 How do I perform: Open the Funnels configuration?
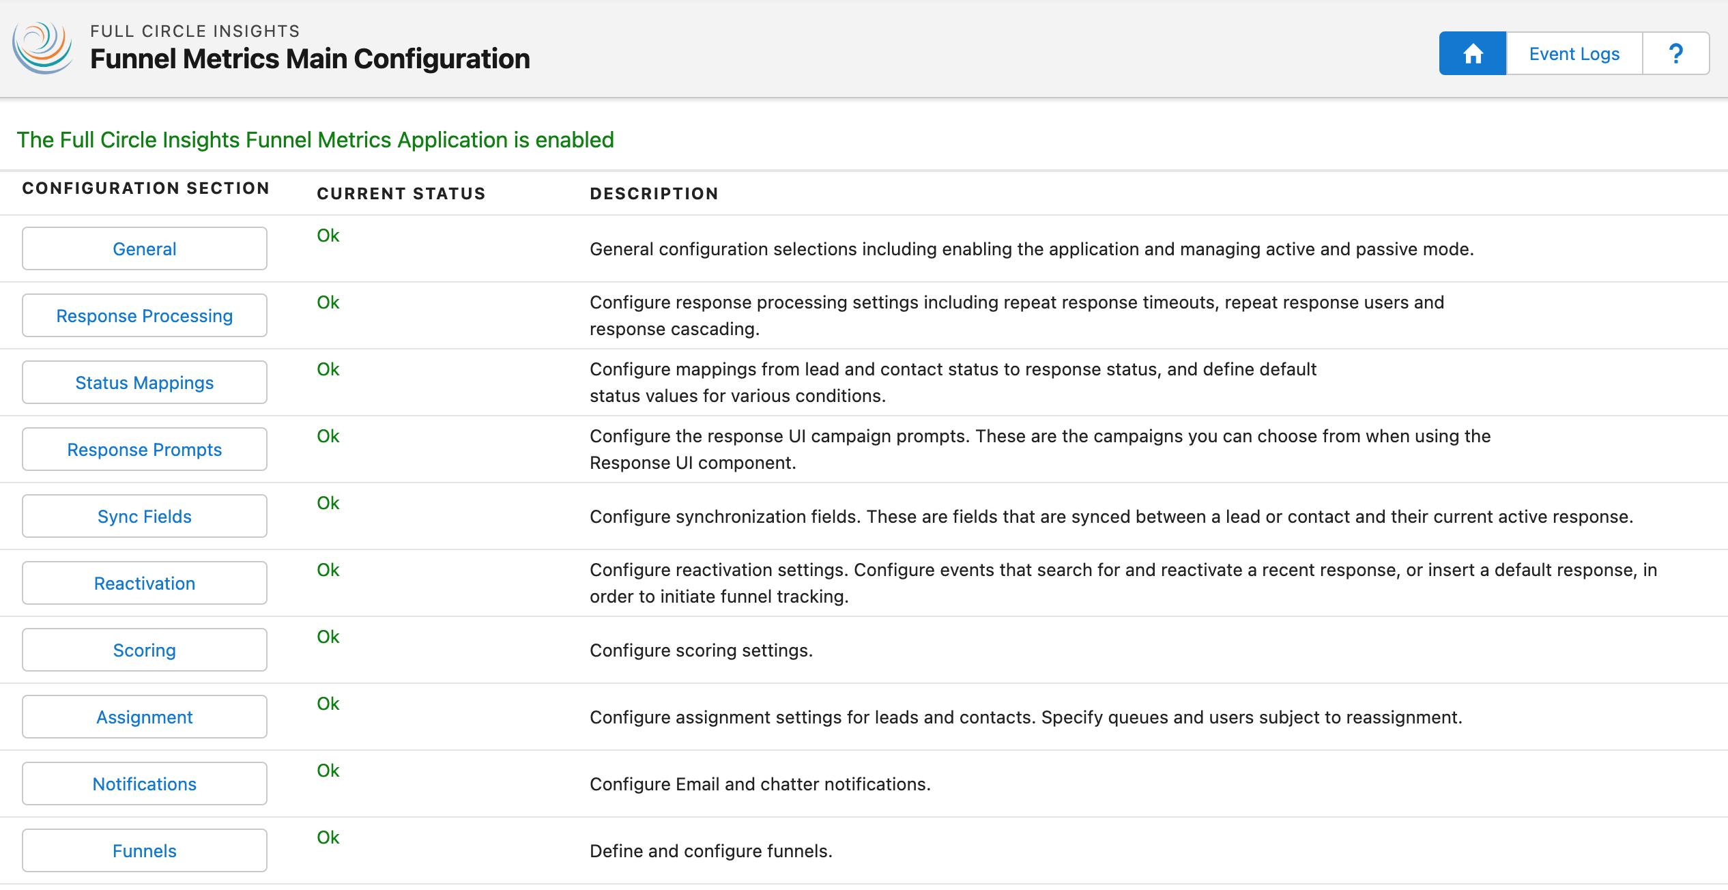coord(145,850)
